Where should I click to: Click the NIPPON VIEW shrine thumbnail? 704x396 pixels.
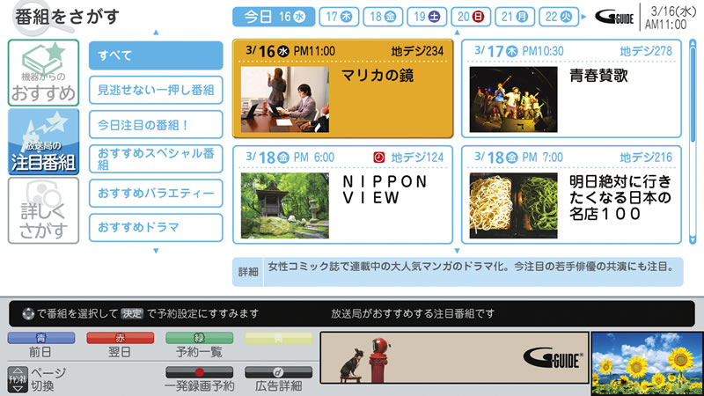point(284,206)
